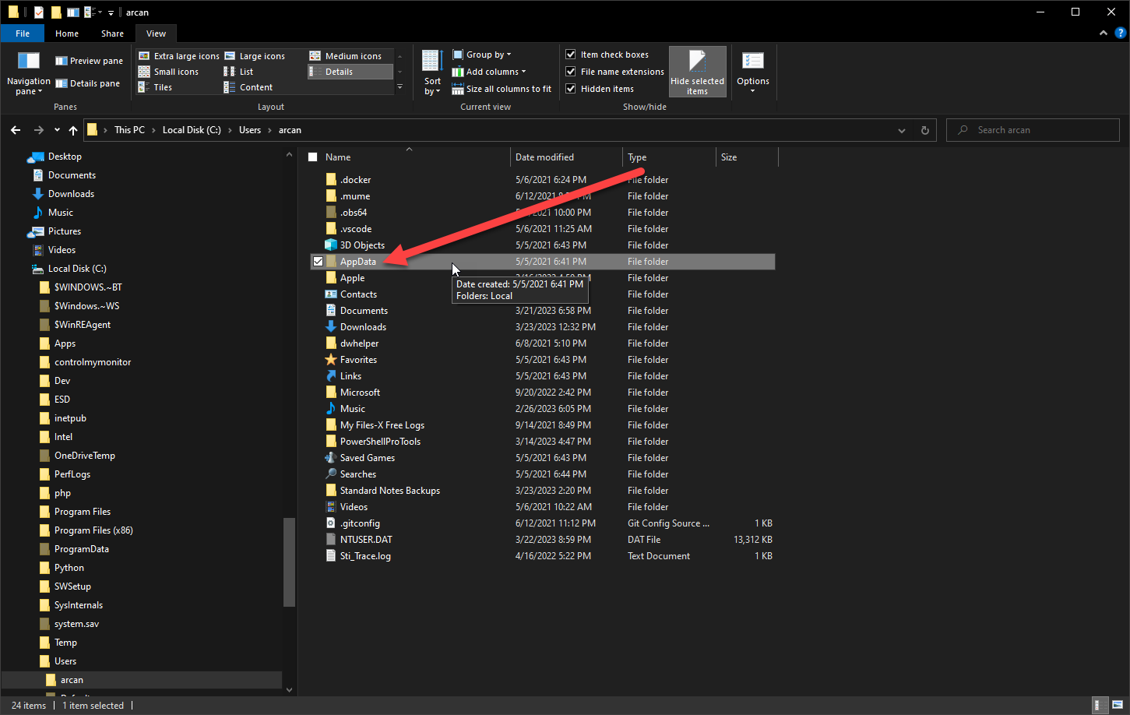The height and width of the screenshot is (715, 1130).
Task: Open the Share ribbon tab
Action: coord(112,33)
